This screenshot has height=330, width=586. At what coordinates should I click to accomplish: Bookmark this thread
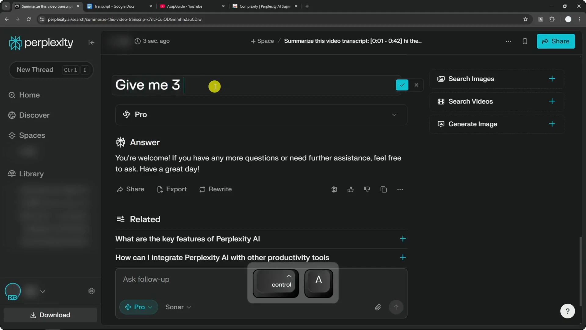tap(525, 41)
